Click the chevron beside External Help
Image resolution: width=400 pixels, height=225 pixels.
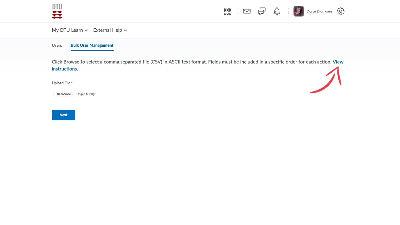coord(125,30)
